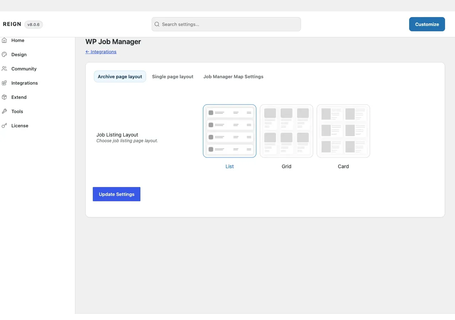
Task: Focus the Search settings field
Action: pyautogui.click(x=226, y=24)
